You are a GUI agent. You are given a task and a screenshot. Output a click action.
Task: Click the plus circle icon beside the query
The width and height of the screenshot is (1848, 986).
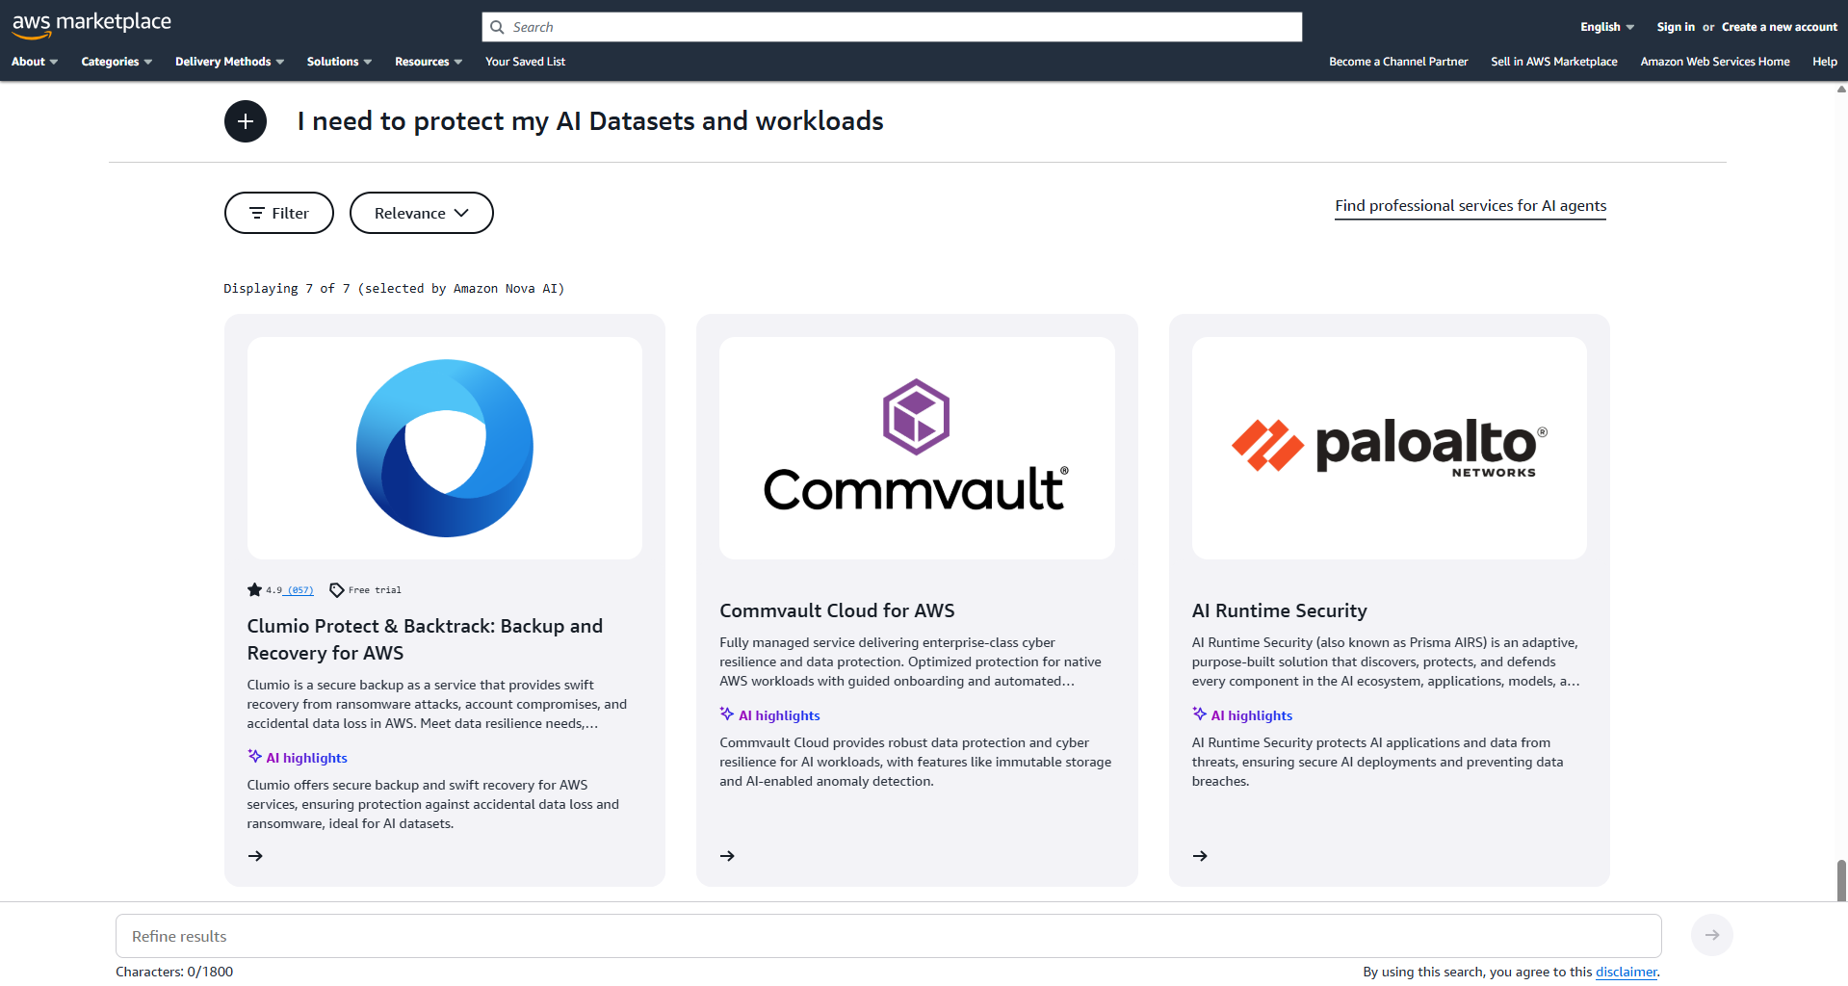pos(246,121)
